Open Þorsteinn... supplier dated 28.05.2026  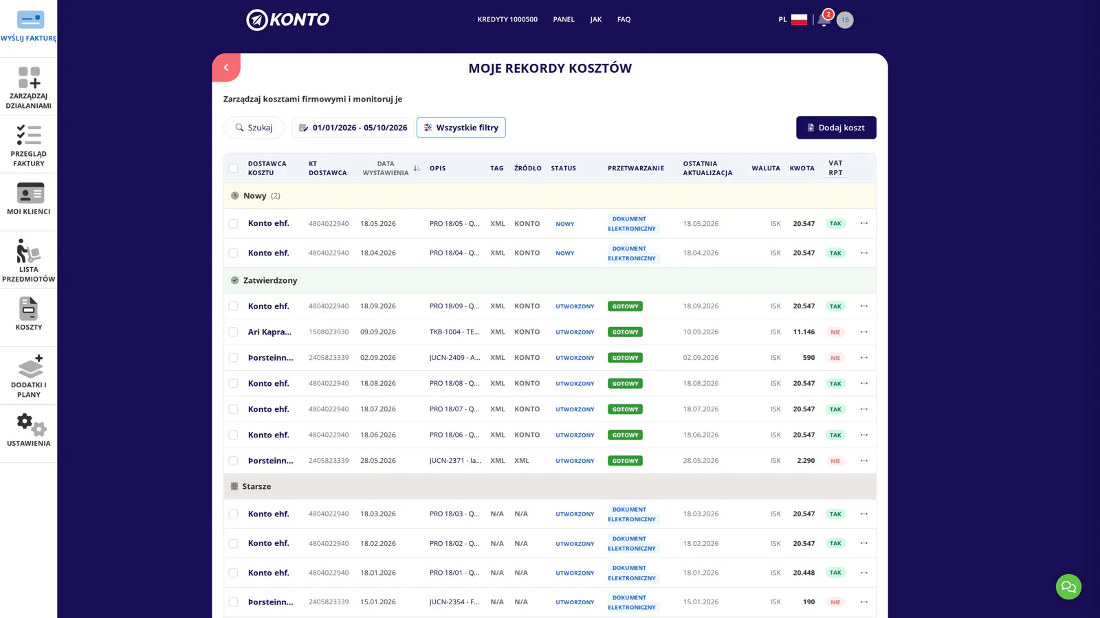(x=270, y=461)
